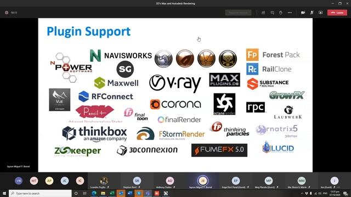Image resolution: width=351 pixels, height=197 pixels.
Task: Open the notification center icon
Action: (x=346, y=193)
